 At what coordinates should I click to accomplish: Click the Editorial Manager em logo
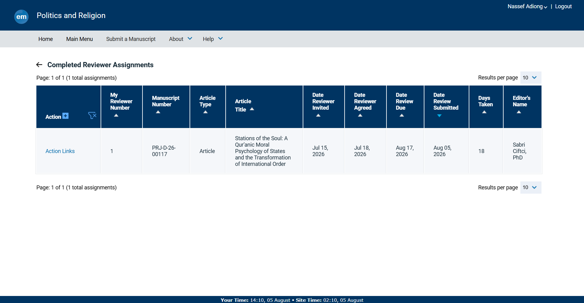click(x=21, y=16)
